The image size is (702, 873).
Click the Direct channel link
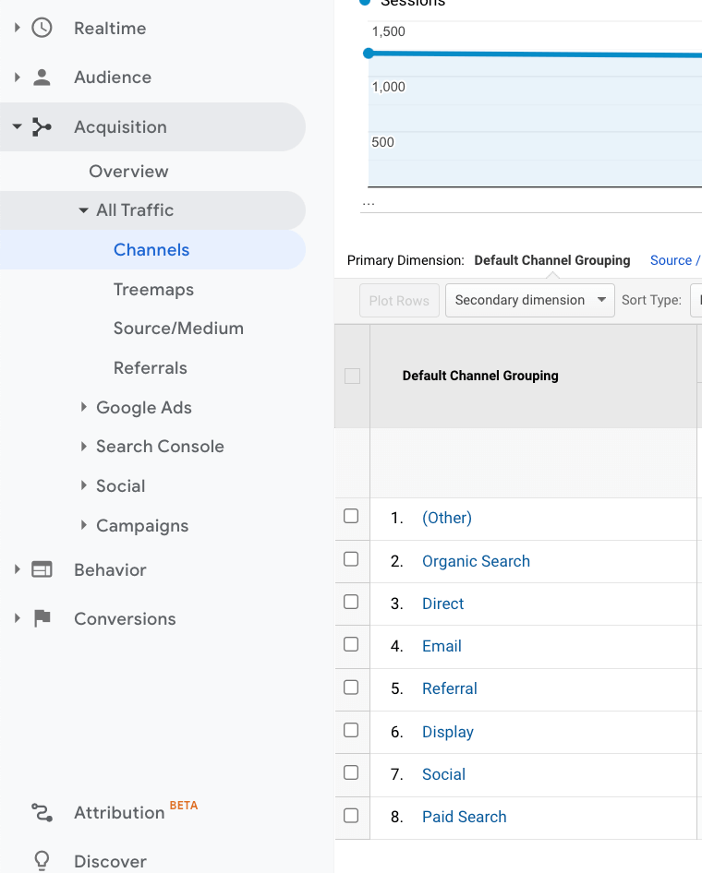pos(442,604)
